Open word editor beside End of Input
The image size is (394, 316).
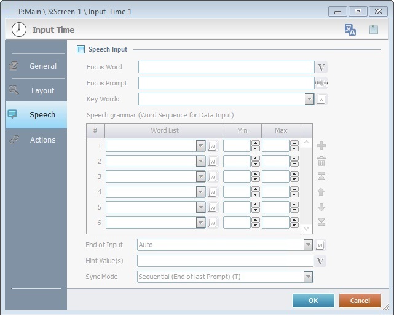[320, 245]
